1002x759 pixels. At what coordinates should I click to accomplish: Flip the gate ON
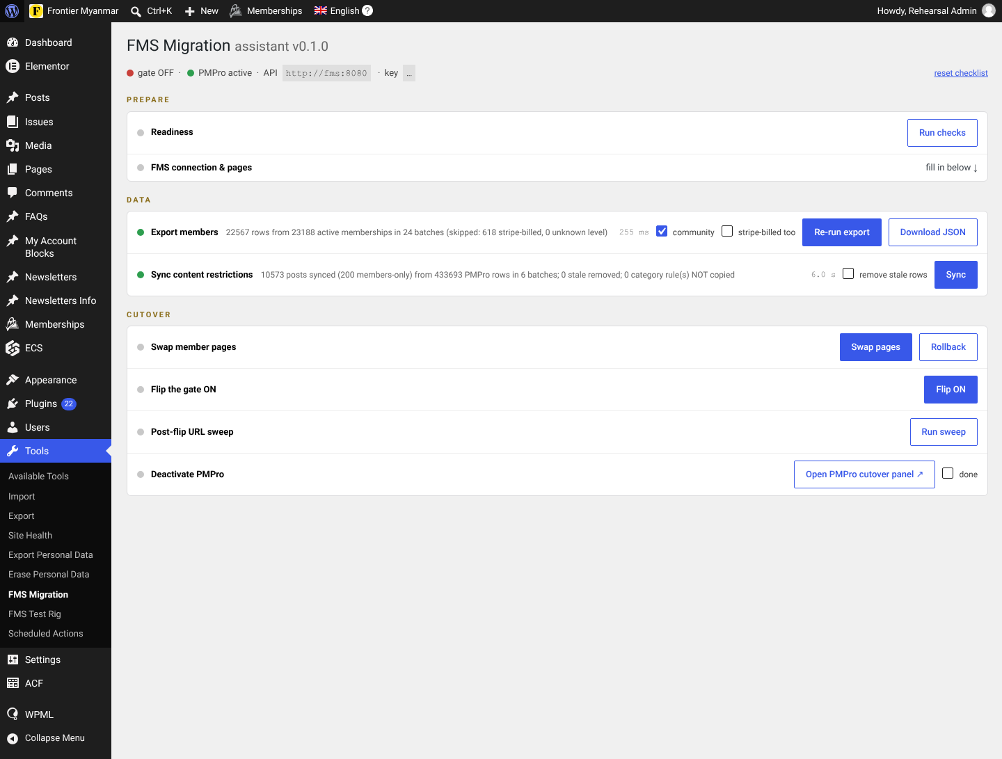coord(951,390)
